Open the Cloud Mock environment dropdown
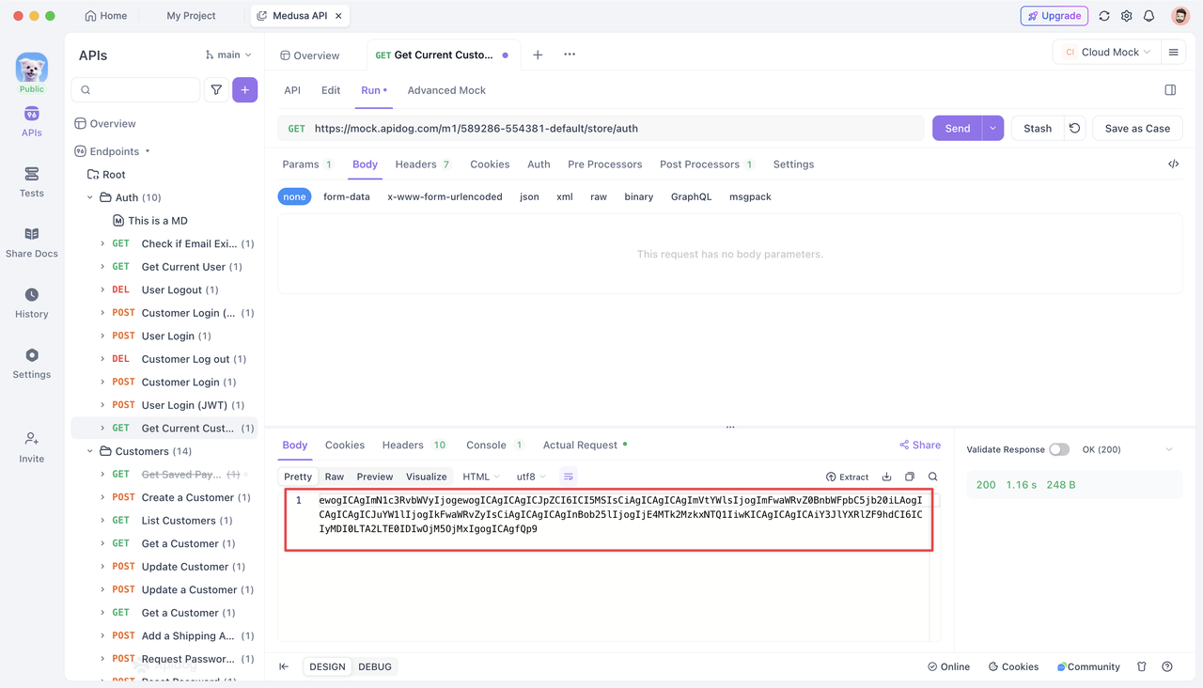Image resolution: width=1203 pixels, height=688 pixels. click(x=1107, y=53)
